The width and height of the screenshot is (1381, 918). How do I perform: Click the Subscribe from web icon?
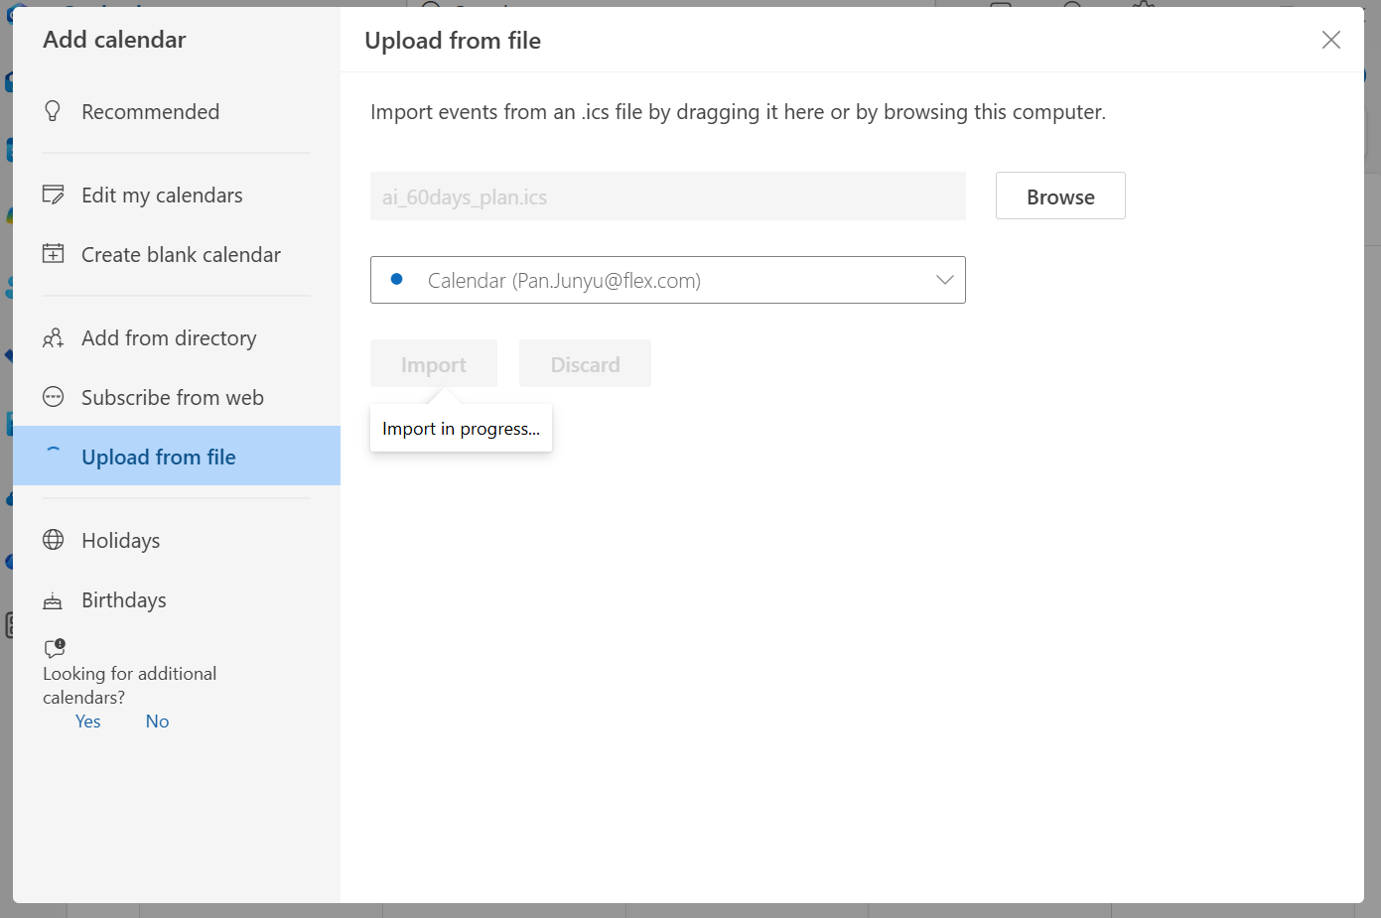54,398
